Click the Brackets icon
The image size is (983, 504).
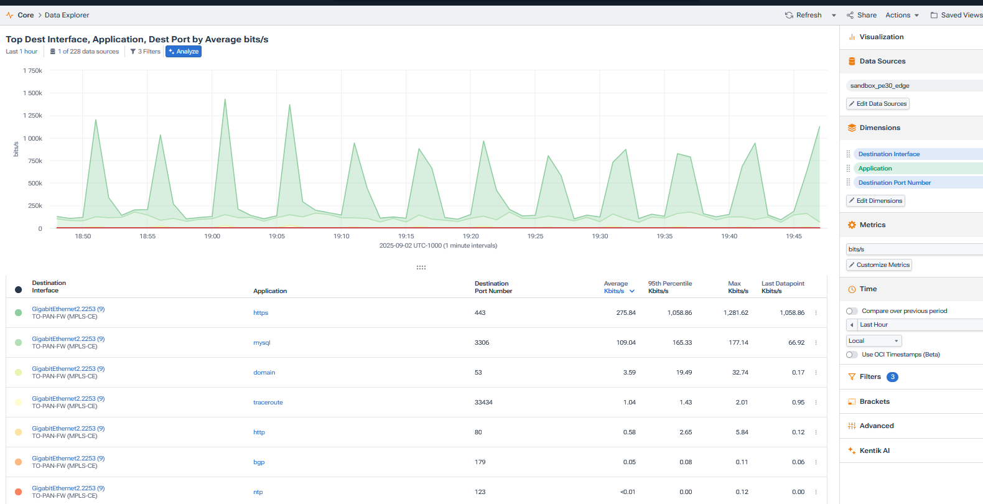point(852,401)
